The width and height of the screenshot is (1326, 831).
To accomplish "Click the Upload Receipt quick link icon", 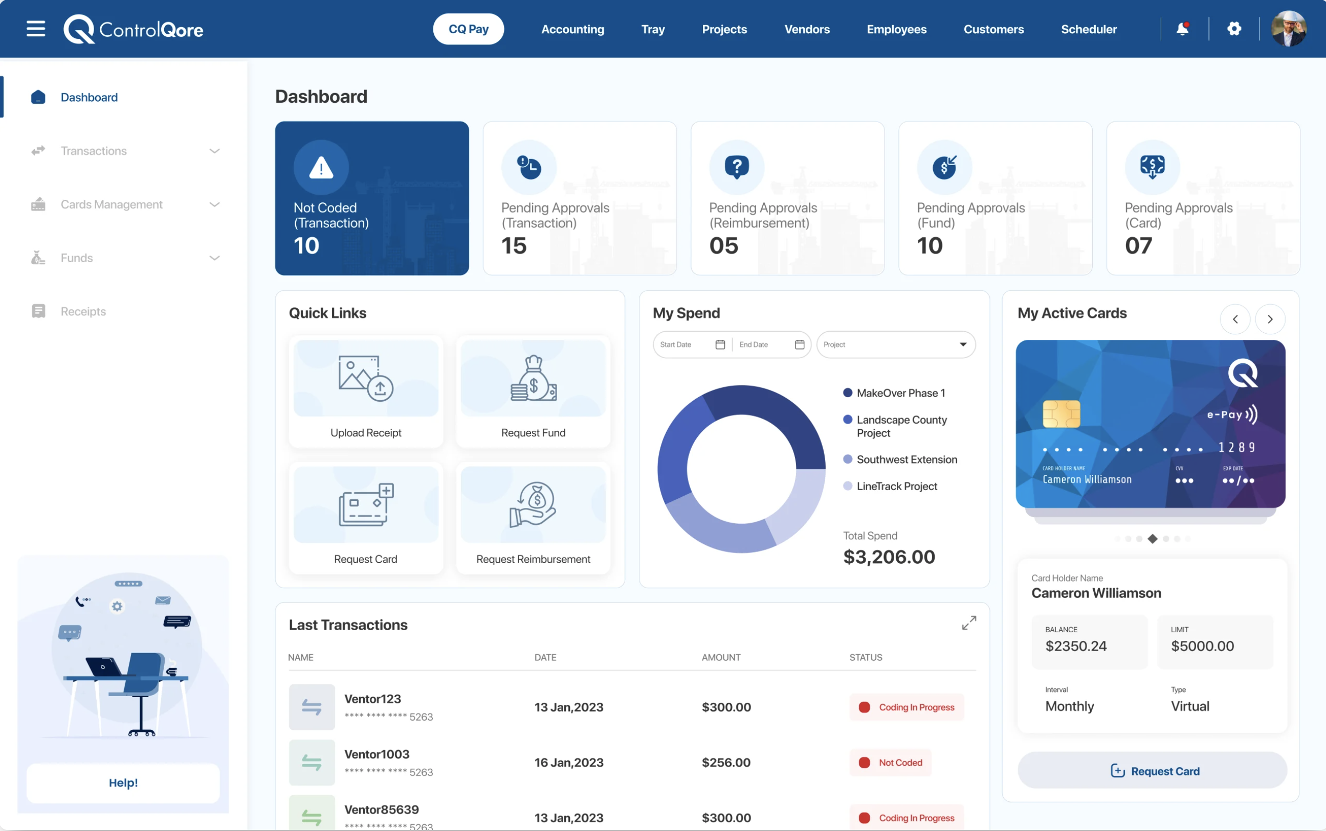I will tap(366, 378).
